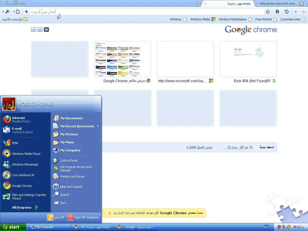Click the back navigation arrow
308x231 pixels.
tap(296, 12)
